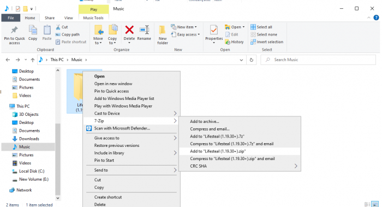Open the Give access to submenu
This screenshot has height=207, width=382.
coord(132,138)
